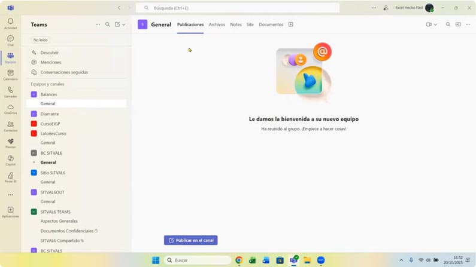
Task: Switch to the Archivos tab
Action: tap(217, 24)
